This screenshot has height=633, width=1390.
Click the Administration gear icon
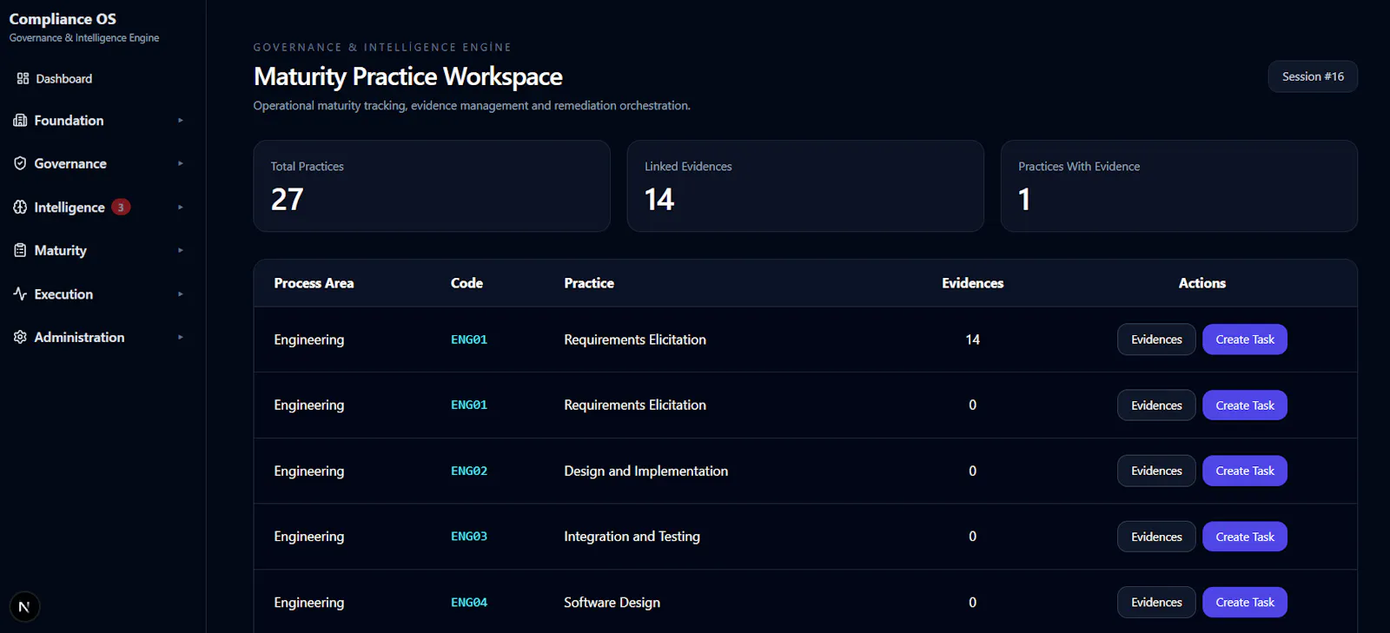(20, 337)
